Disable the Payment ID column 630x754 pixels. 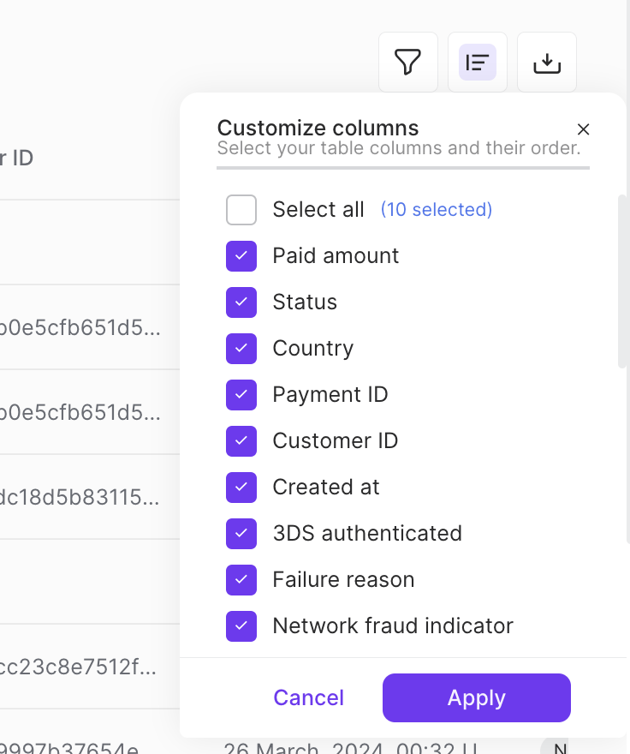[x=241, y=394]
